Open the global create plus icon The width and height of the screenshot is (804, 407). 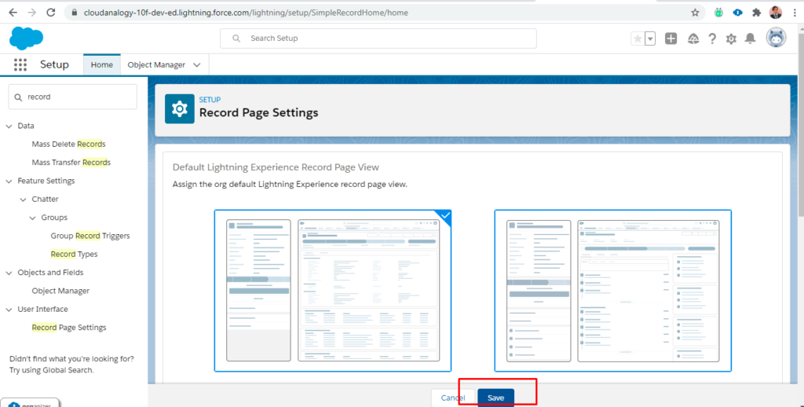(671, 38)
